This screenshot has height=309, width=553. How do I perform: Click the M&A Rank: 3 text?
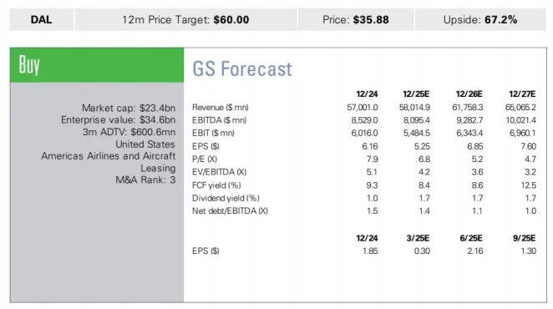point(145,180)
